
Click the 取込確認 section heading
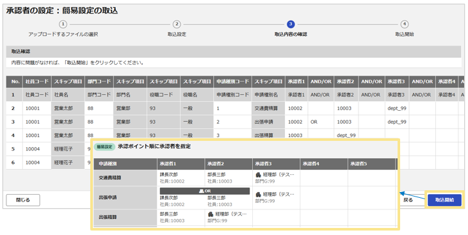20,51
